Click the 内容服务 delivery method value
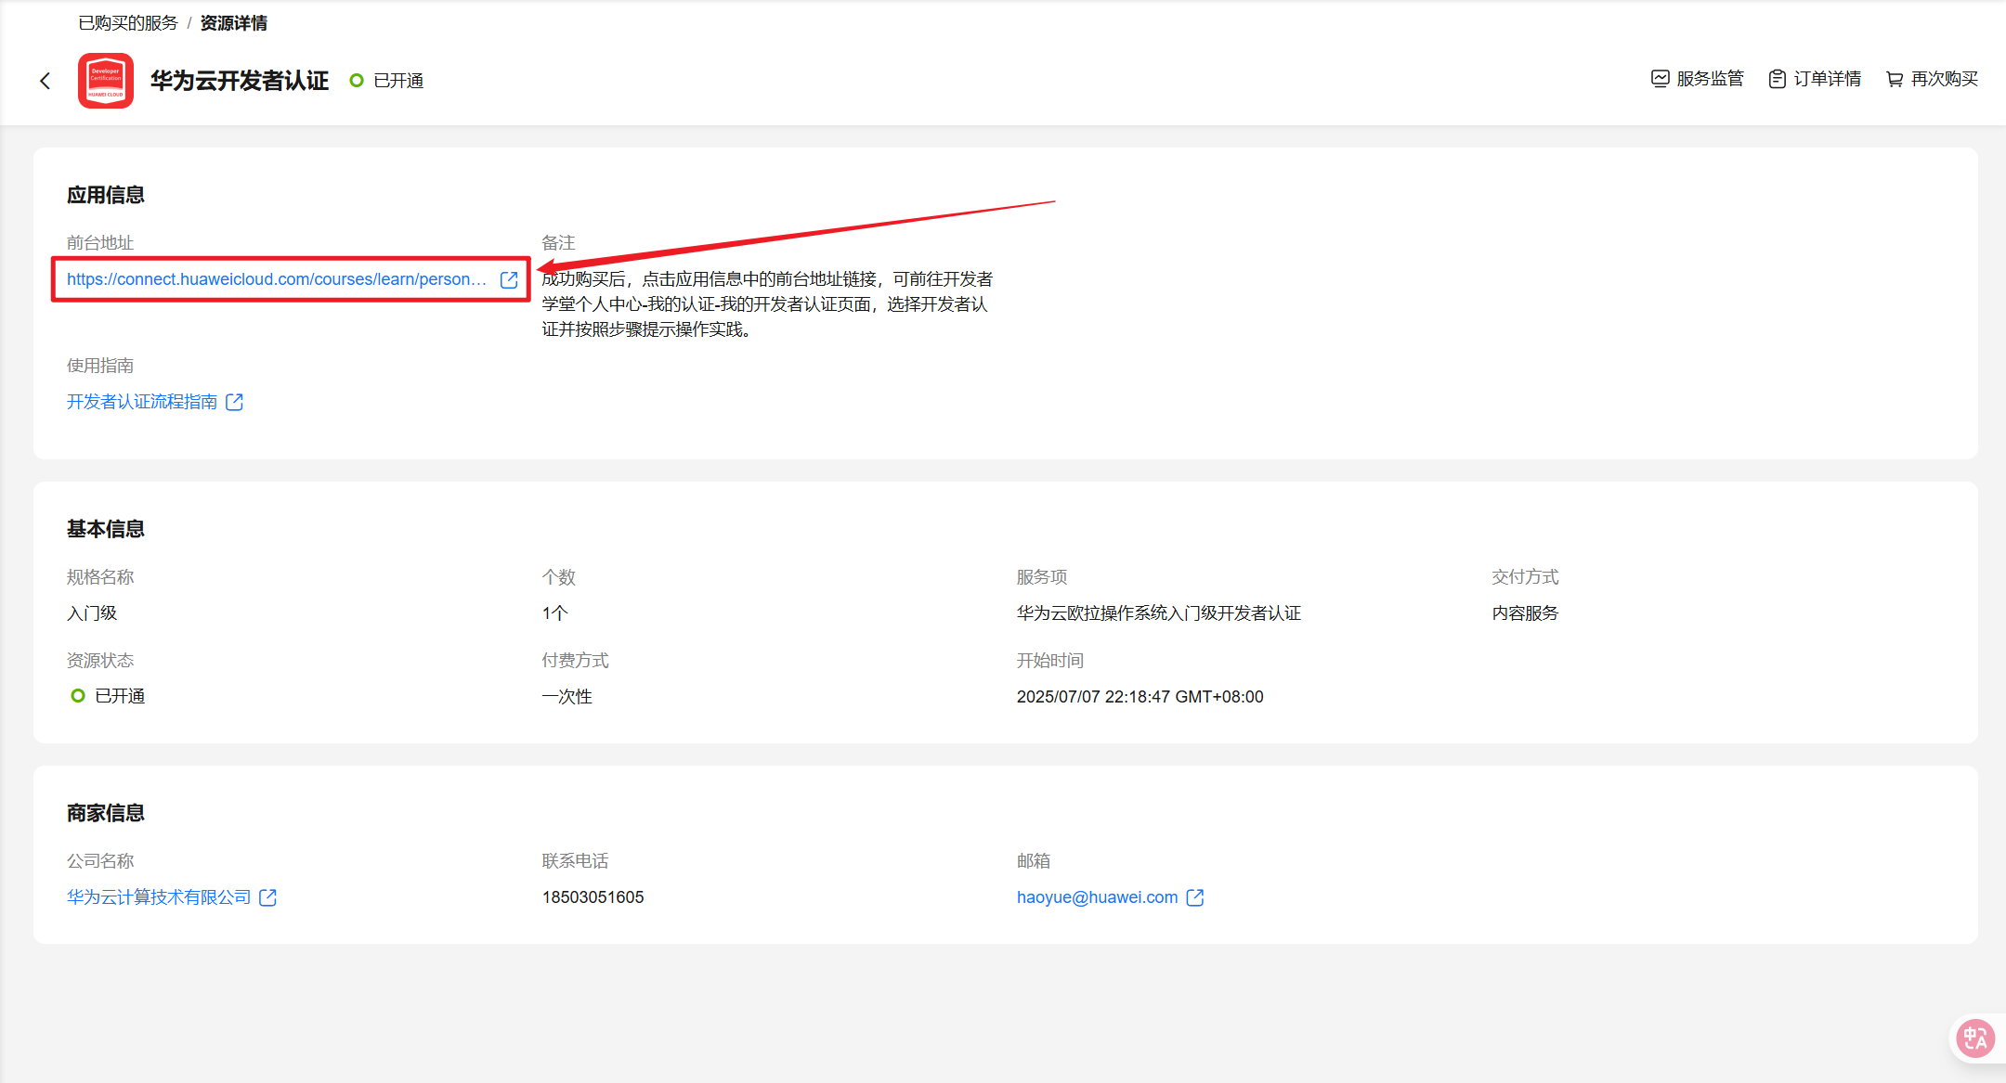Image resolution: width=2006 pixels, height=1083 pixels. [1526, 613]
